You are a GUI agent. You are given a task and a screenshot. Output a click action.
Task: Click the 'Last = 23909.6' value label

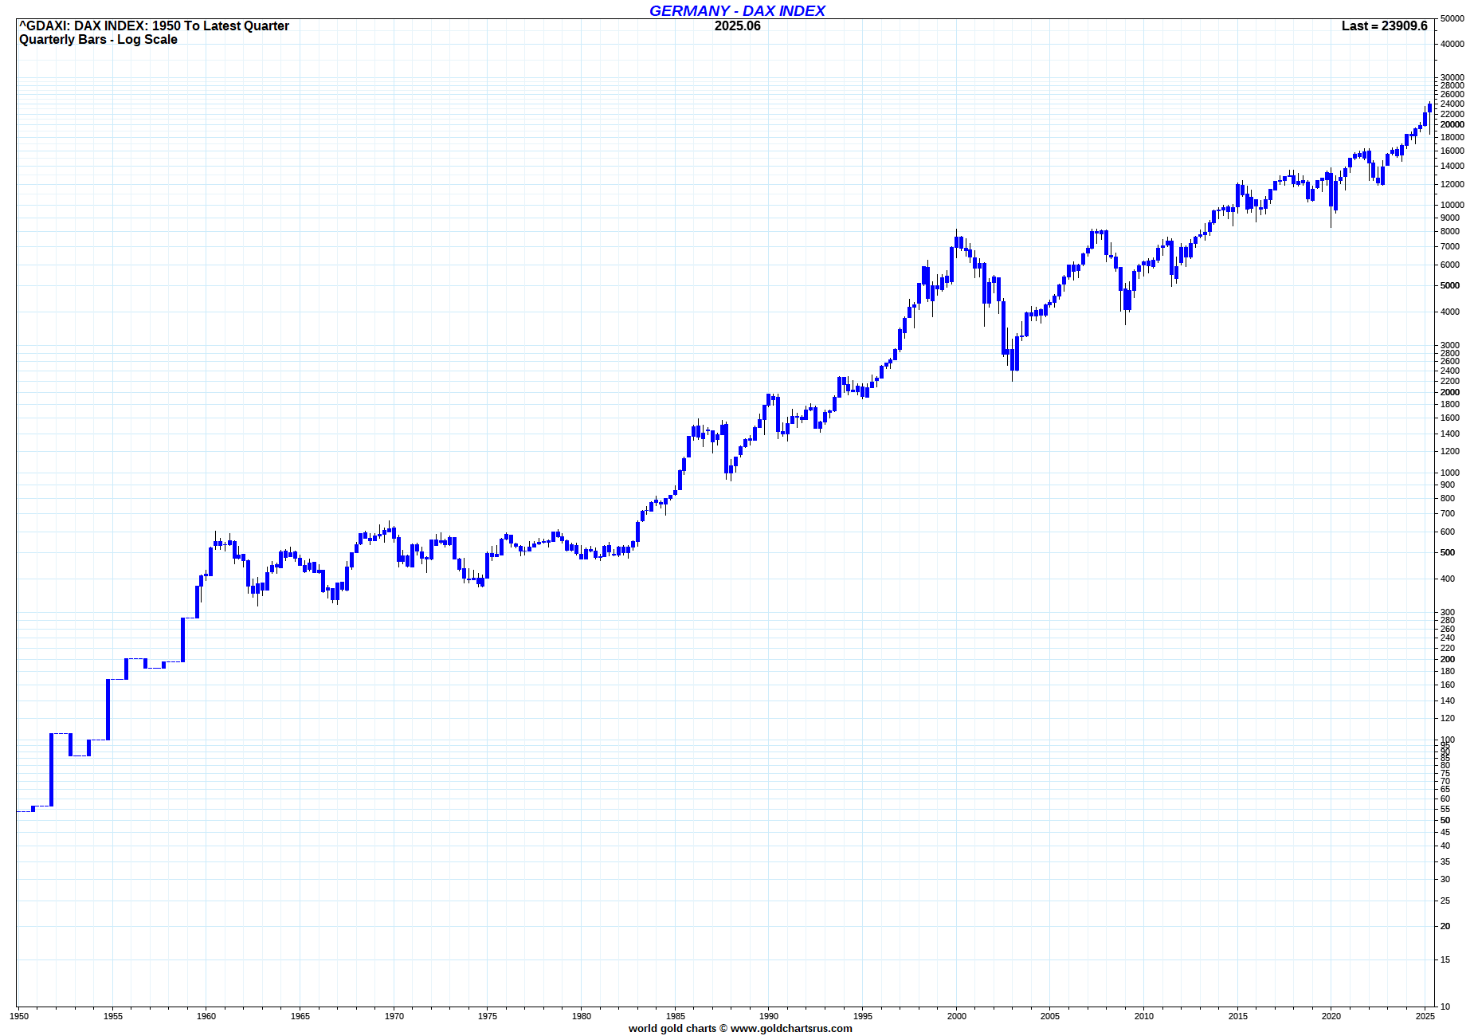[x=1385, y=26]
